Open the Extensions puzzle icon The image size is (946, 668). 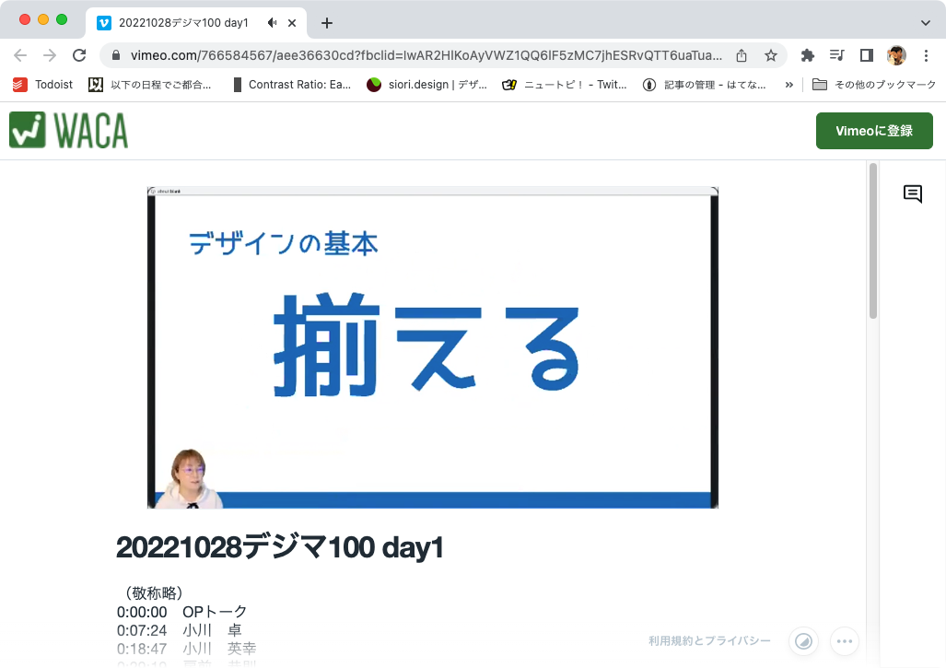[x=807, y=55]
